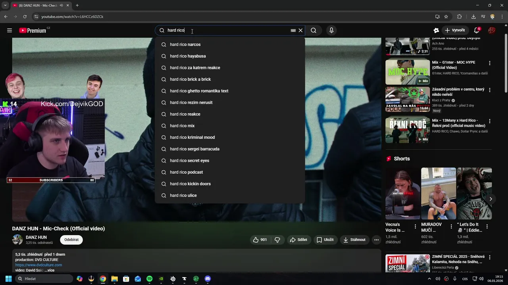Save video with the Uložit button
Screen dimensions: 508x285
click(325, 240)
